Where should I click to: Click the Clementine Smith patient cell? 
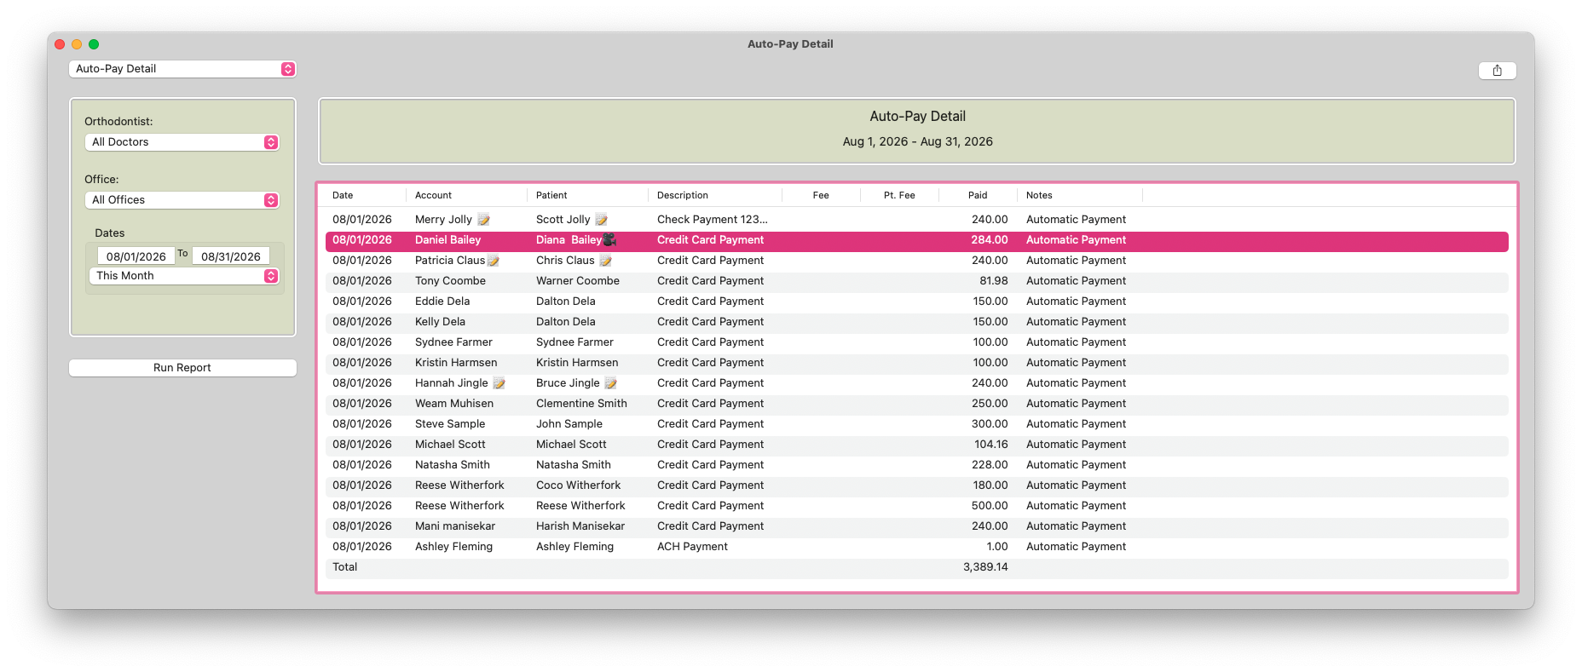(x=581, y=404)
